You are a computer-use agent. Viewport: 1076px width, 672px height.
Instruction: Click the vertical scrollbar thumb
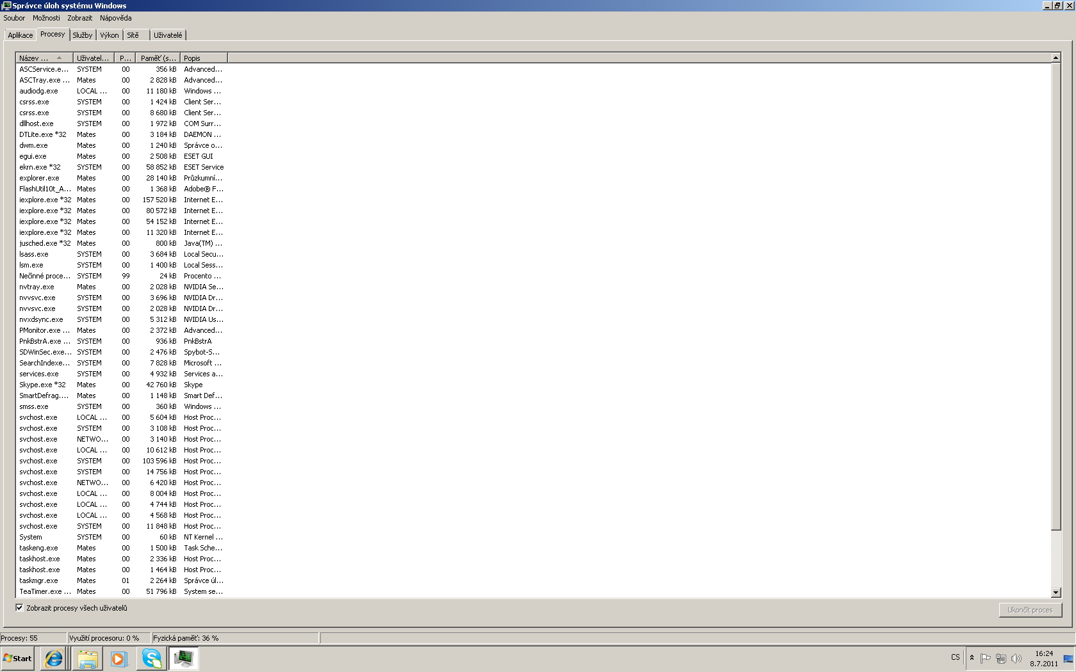pyautogui.click(x=1056, y=296)
